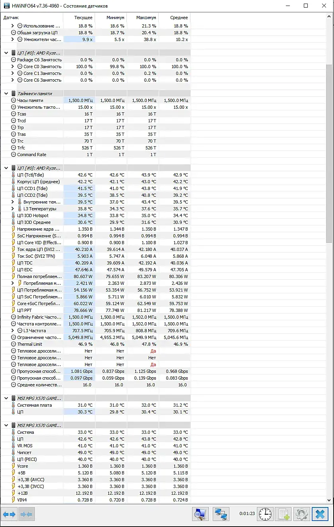Click the 0:01:23 elapsed time readout

click(247, 514)
